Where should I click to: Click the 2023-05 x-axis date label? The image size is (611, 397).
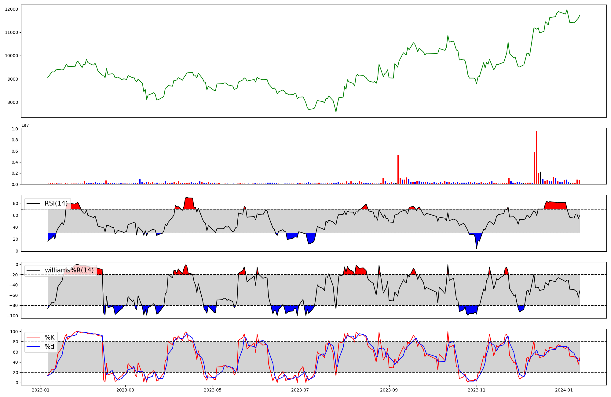(213, 390)
